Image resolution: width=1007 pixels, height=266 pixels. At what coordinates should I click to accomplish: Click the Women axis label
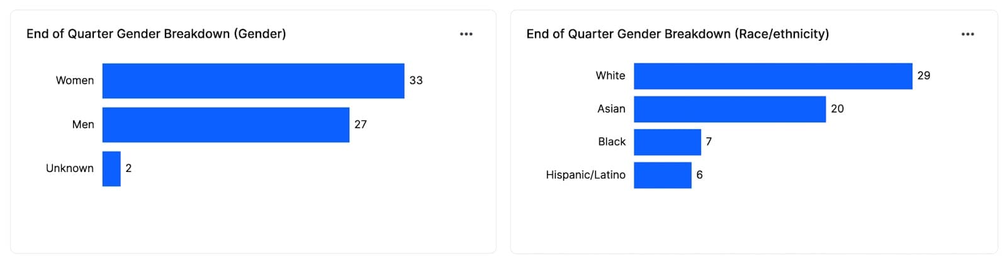(x=75, y=80)
